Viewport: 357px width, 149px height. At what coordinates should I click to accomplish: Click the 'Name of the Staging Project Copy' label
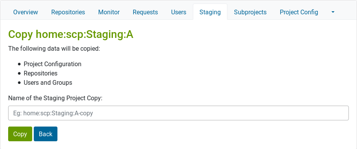tap(55, 98)
